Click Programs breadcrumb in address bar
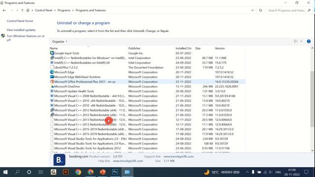 tap(64, 10)
